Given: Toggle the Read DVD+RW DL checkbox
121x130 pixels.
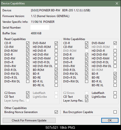Looking at the screenshot, I should pyautogui.click(x=28, y=81).
